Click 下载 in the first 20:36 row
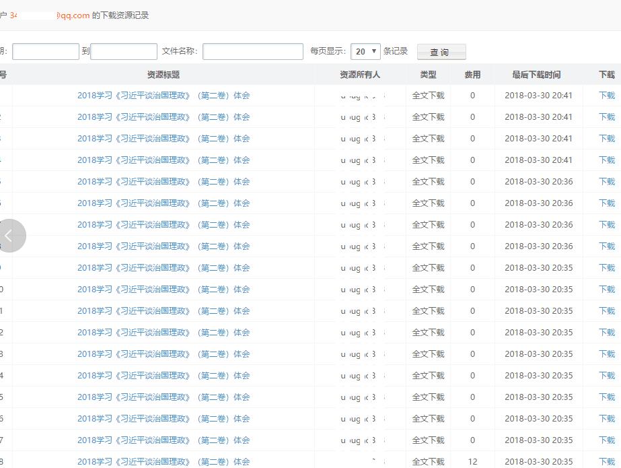Viewport: 621px width, 468px height. point(607,182)
